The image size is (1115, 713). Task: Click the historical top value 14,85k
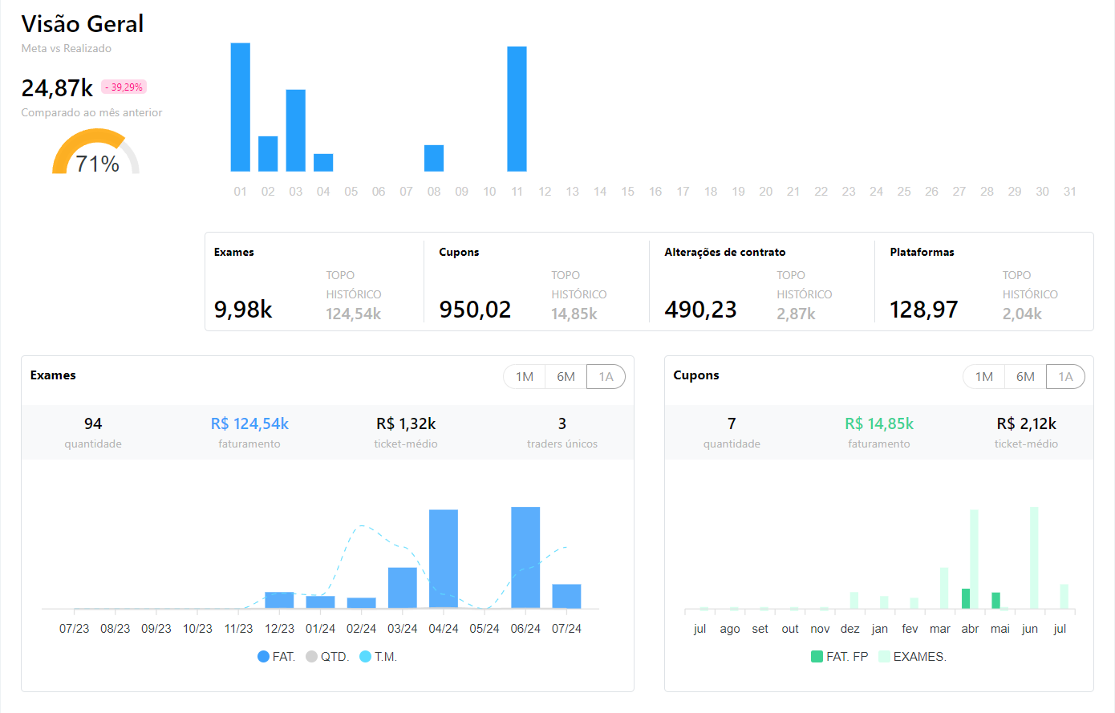pos(574,314)
